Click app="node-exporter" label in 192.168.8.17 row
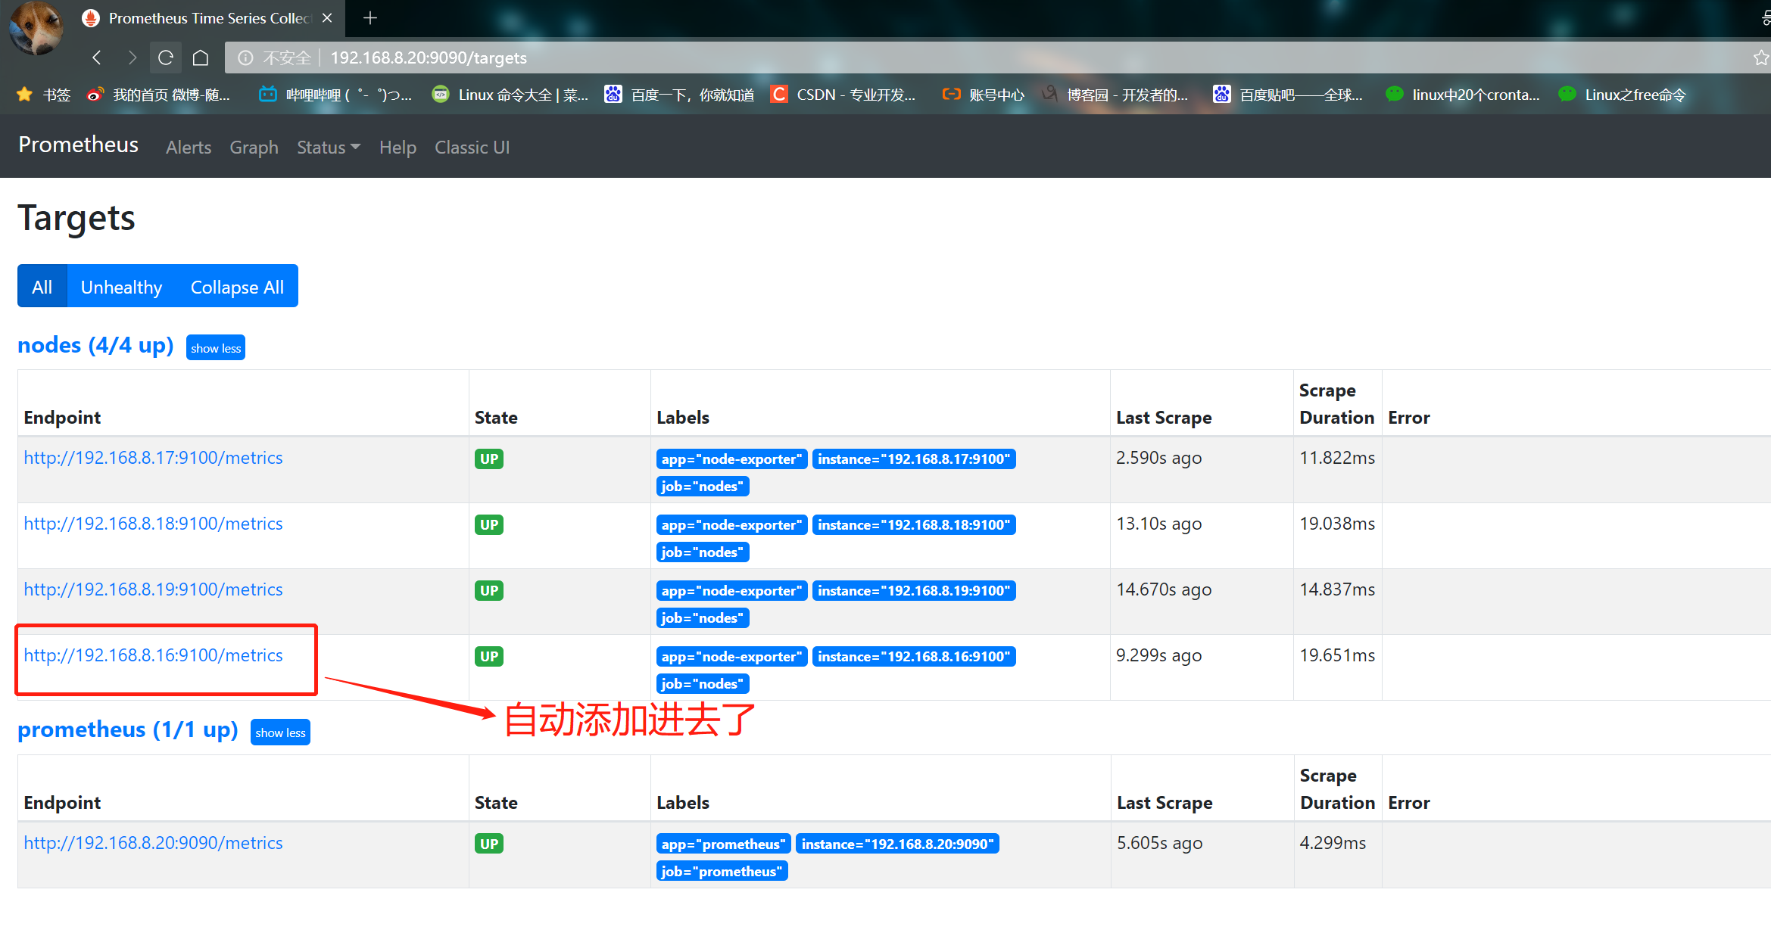 (x=731, y=459)
